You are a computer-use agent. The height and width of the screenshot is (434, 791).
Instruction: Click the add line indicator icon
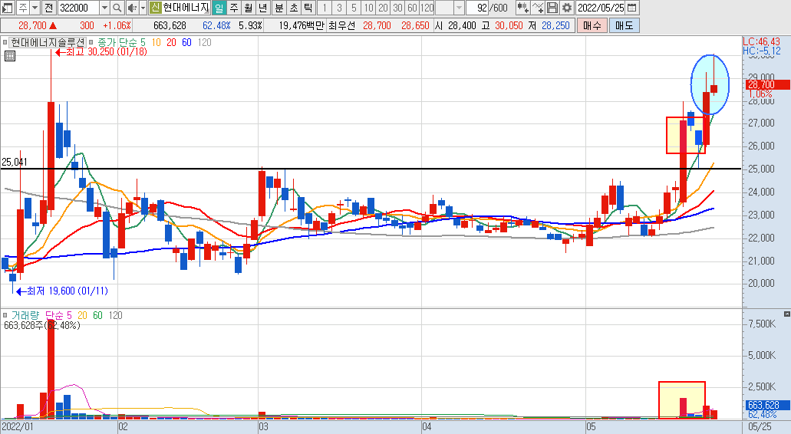[538, 8]
